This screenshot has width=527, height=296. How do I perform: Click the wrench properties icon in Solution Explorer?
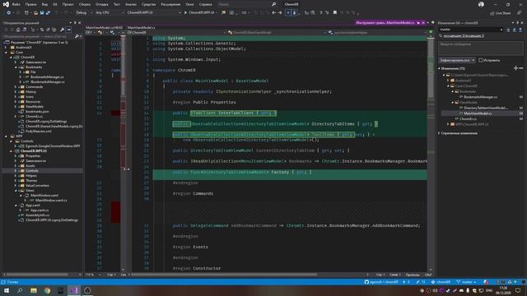tap(63, 30)
